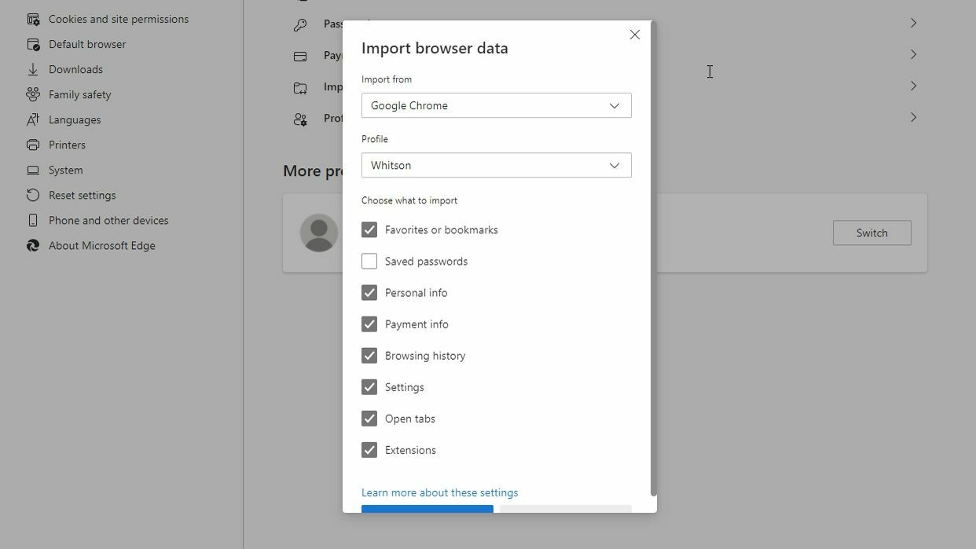Screen dimensions: 976x549
Task: Open Learn more about these settings link
Action: pos(439,492)
